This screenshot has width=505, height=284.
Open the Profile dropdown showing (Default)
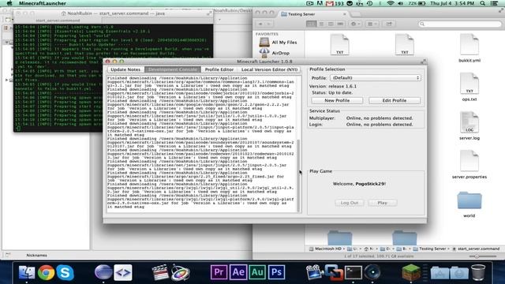(x=376, y=78)
